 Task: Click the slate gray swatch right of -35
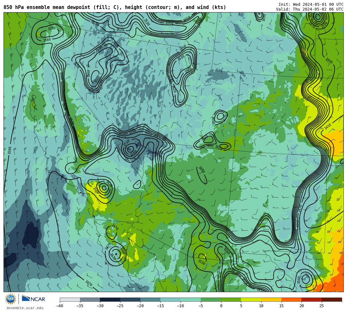point(90,299)
